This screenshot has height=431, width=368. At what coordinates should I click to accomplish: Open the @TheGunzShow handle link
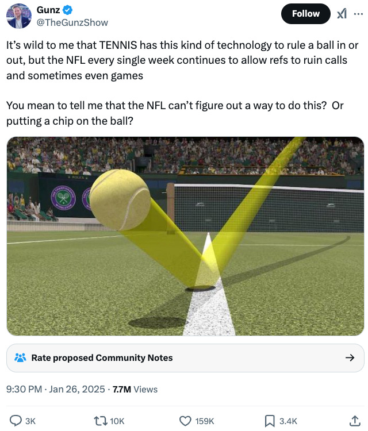tap(72, 22)
